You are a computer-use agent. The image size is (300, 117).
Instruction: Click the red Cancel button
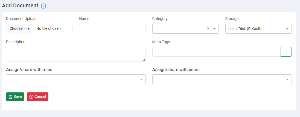coord(37,97)
